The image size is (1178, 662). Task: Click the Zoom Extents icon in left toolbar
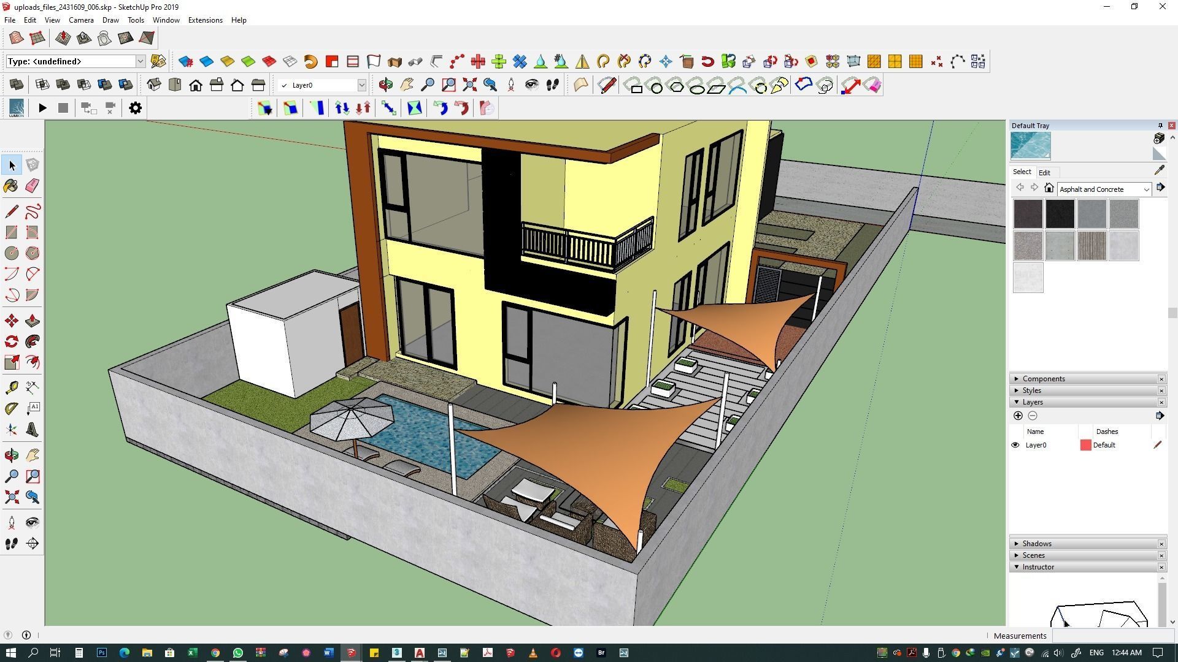coord(11,497)
